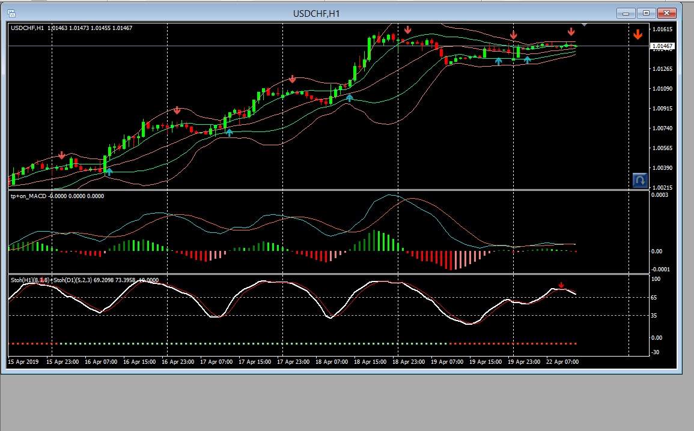The width and height of the screenshot is (694, 431).
Task: Click the 15 Apr 2019 time label
Action: click(x=23, y=361)
